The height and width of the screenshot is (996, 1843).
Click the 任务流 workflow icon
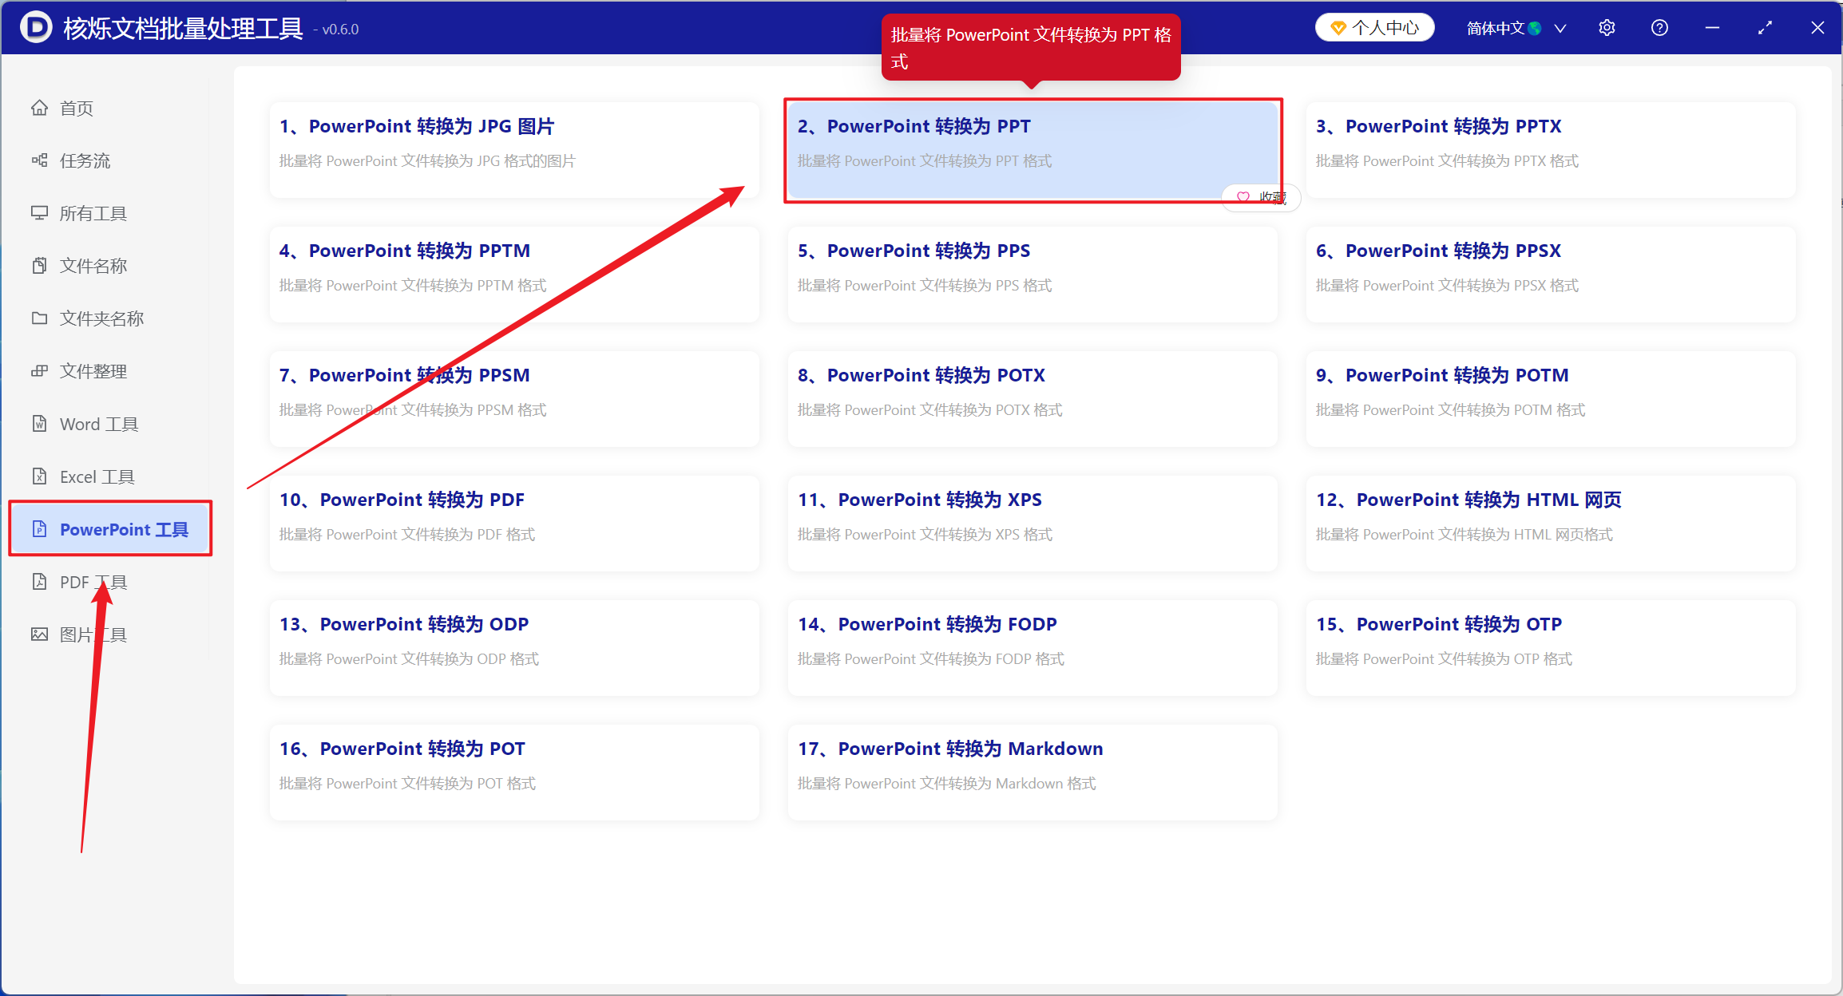pos(39,160)
